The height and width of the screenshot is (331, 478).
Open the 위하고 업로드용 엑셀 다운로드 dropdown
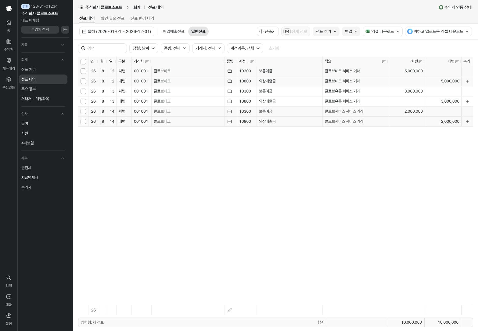(438, 31)
